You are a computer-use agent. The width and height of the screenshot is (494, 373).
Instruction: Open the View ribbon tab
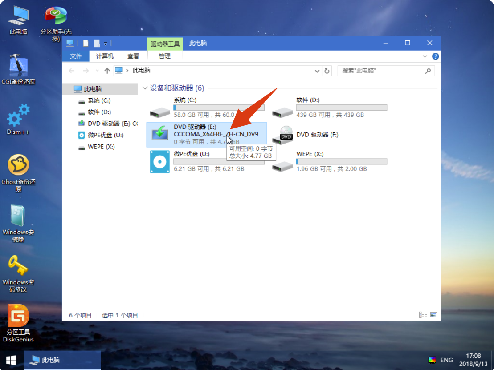click(133, 56)
